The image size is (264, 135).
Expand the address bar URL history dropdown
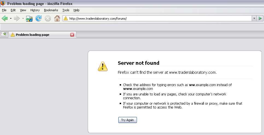click(x=254, y=18)
